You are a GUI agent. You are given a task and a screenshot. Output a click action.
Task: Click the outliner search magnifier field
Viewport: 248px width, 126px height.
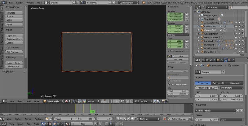click(238, 7)
